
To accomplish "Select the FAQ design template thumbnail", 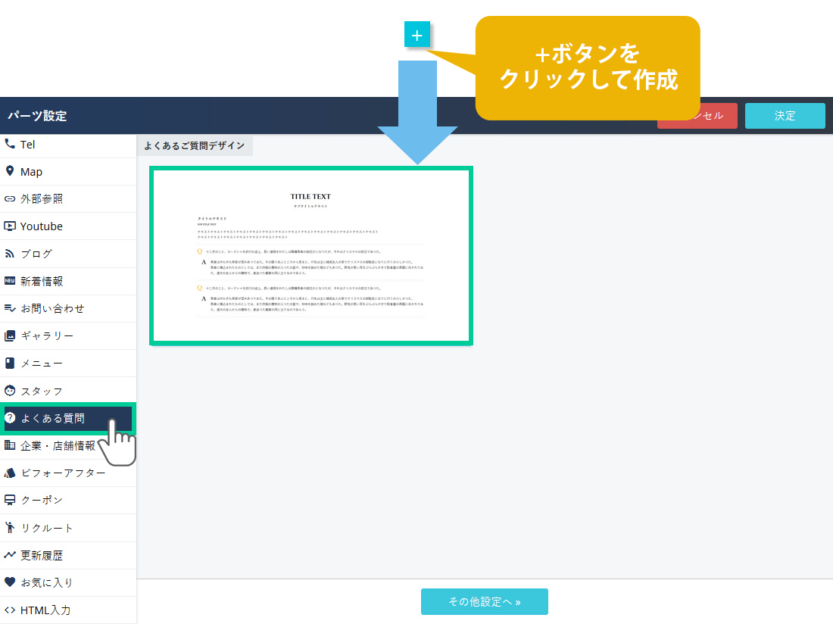I will pos(311,256).
